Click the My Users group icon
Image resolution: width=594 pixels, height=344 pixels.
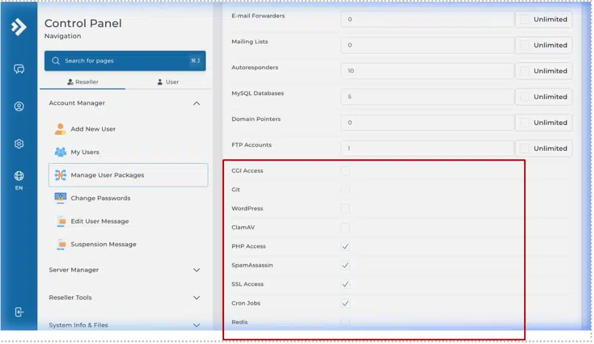pyautogui.click(x=60, y=152)
